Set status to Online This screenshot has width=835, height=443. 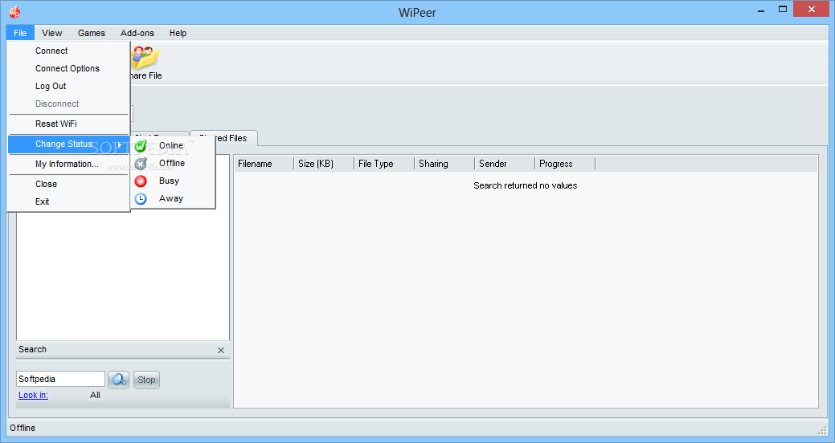point(173,146)
